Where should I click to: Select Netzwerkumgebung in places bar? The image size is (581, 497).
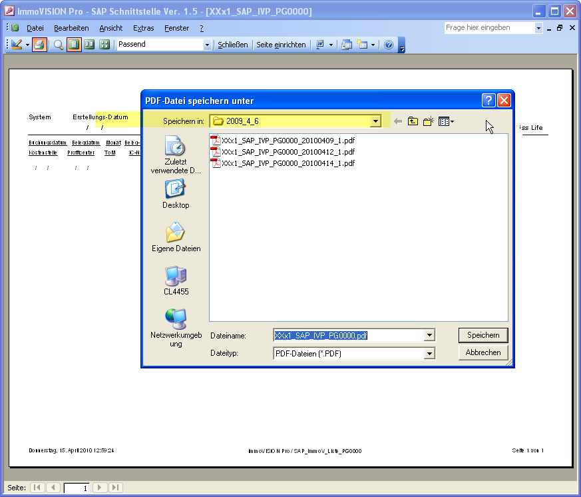[x=176, y=327]
